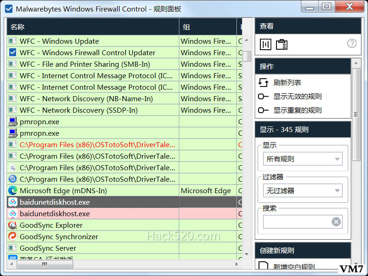Click the red DriverTalent rule icon
Image resolution: width=368 pixels, height=276 pixels.
pyautogui.click(x=13, y=144)
